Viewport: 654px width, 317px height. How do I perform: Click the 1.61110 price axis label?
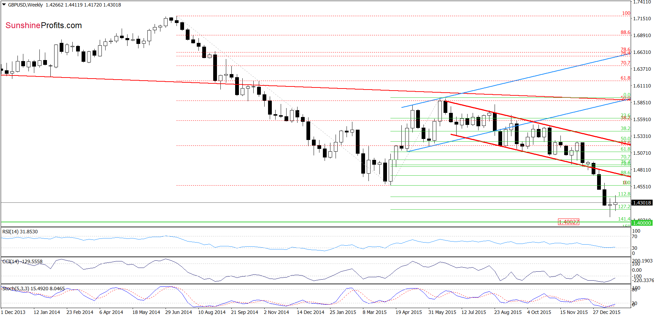(x=642, y=86)
